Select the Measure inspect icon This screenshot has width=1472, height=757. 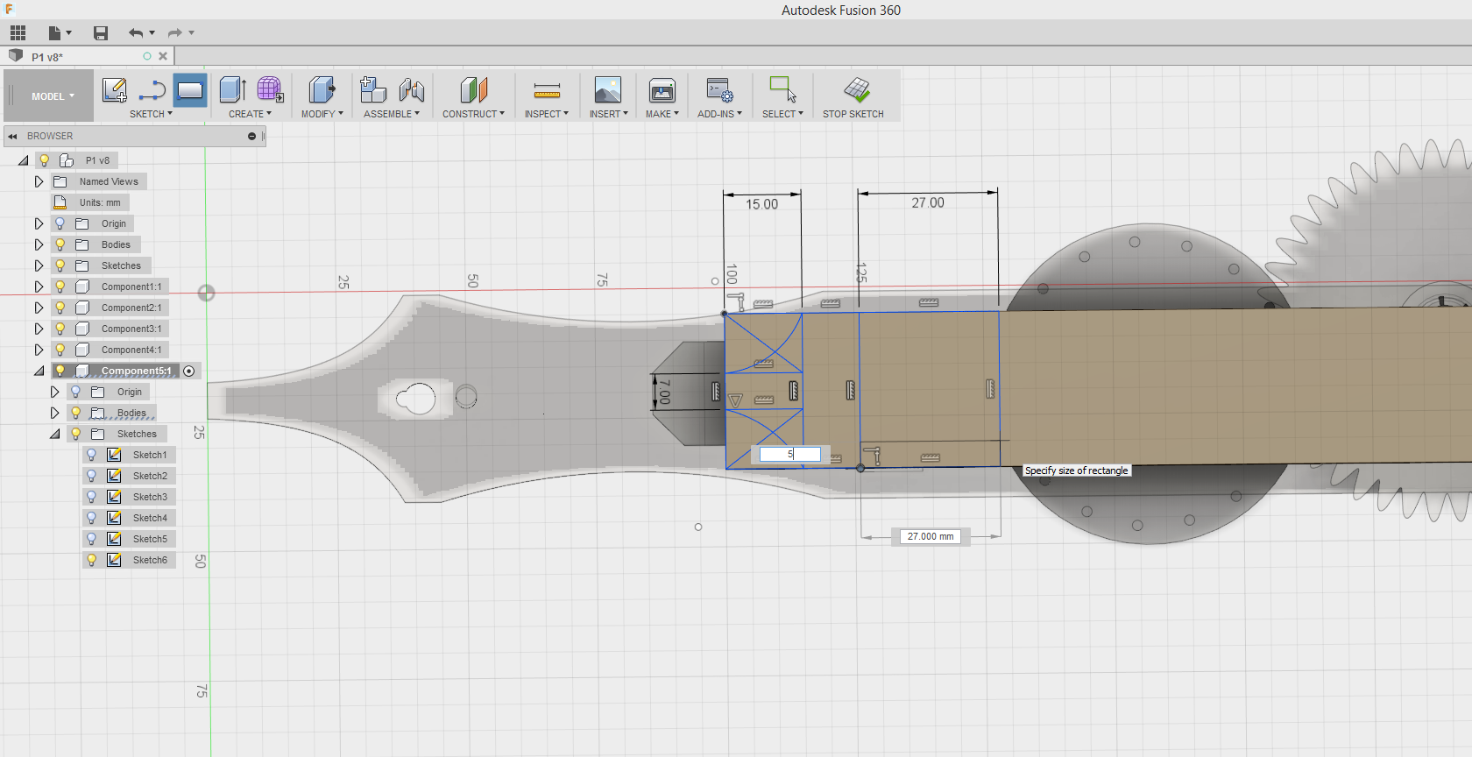[547, 90]
